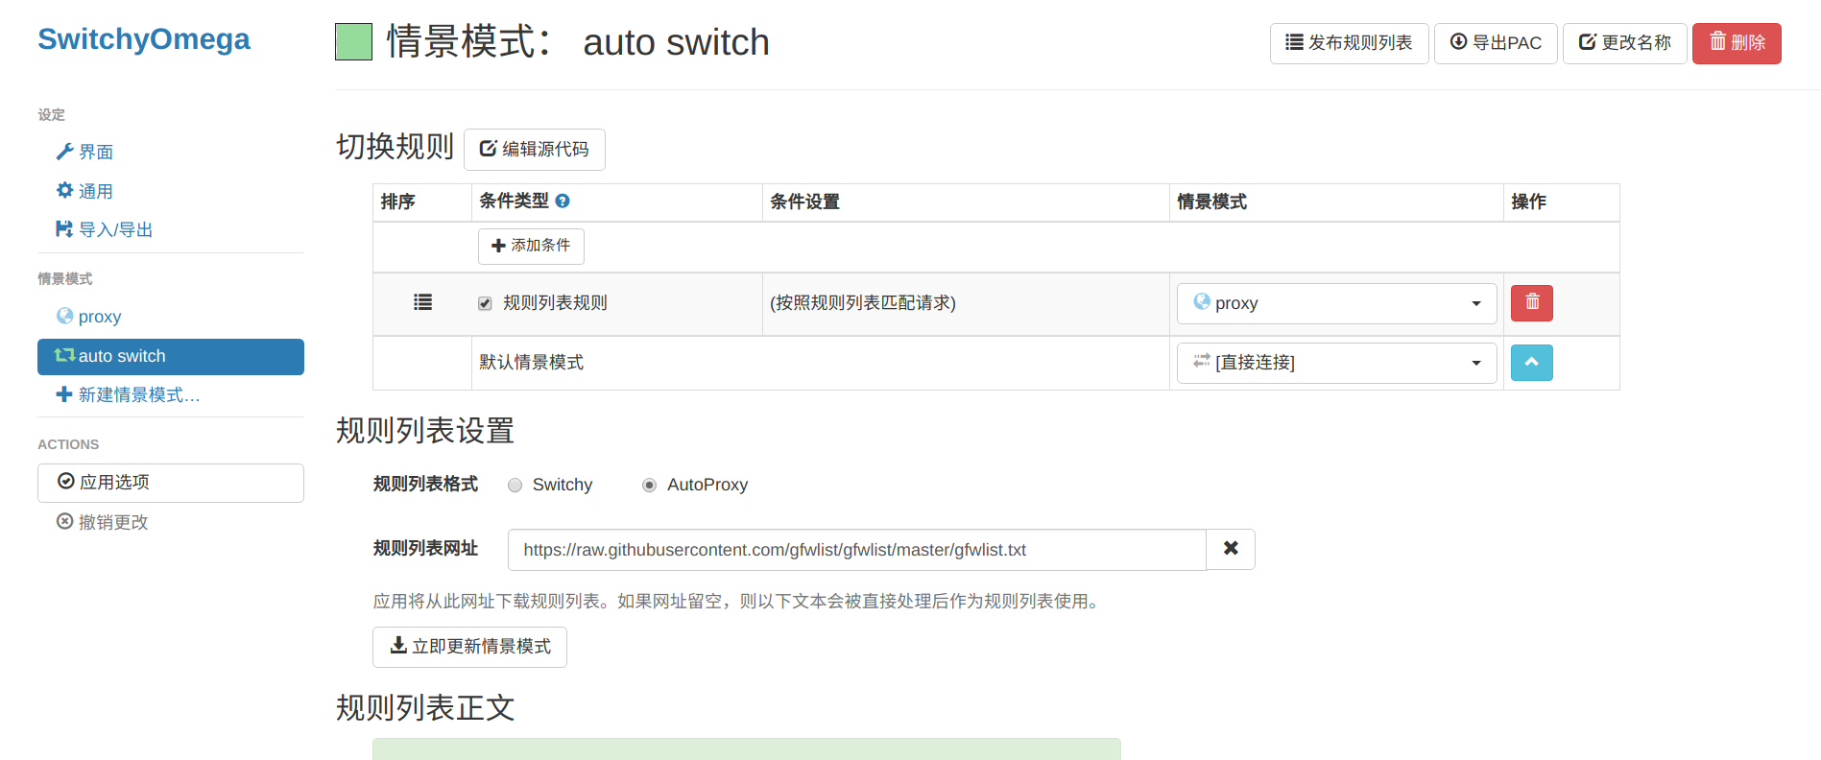Click the green profile color swatch
This screenshot has height=760, width=1821.
[353, 42]
